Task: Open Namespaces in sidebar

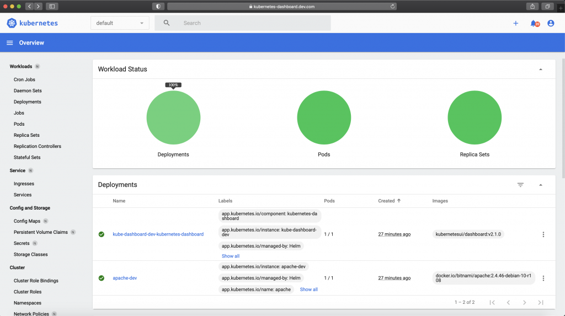Action: [x=28, y=303]
